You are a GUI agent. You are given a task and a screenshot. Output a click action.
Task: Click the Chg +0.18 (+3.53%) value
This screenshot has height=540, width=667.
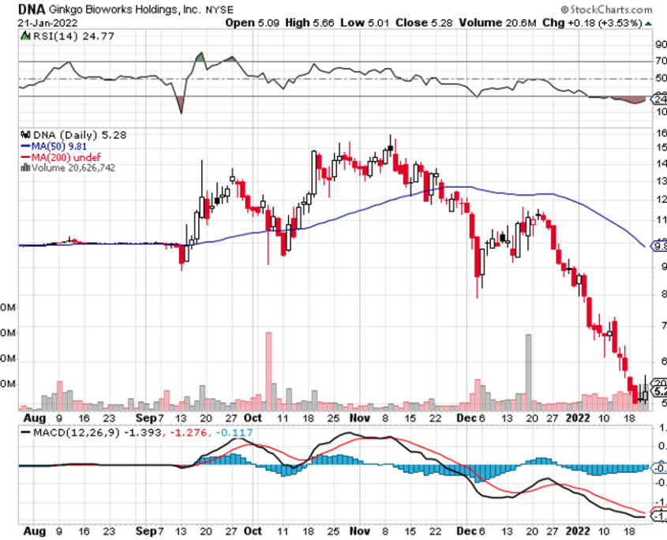(x=592, y=23)
